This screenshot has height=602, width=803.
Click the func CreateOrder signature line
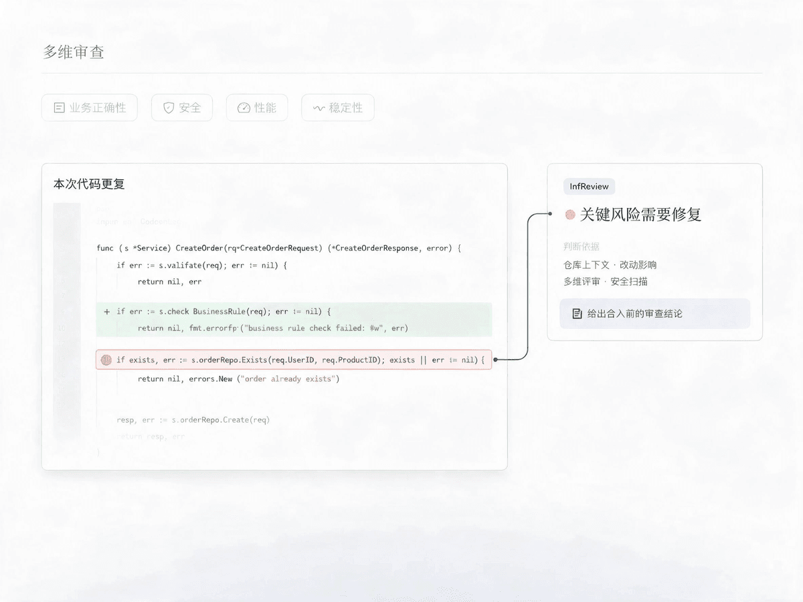[x=279, y=248]
